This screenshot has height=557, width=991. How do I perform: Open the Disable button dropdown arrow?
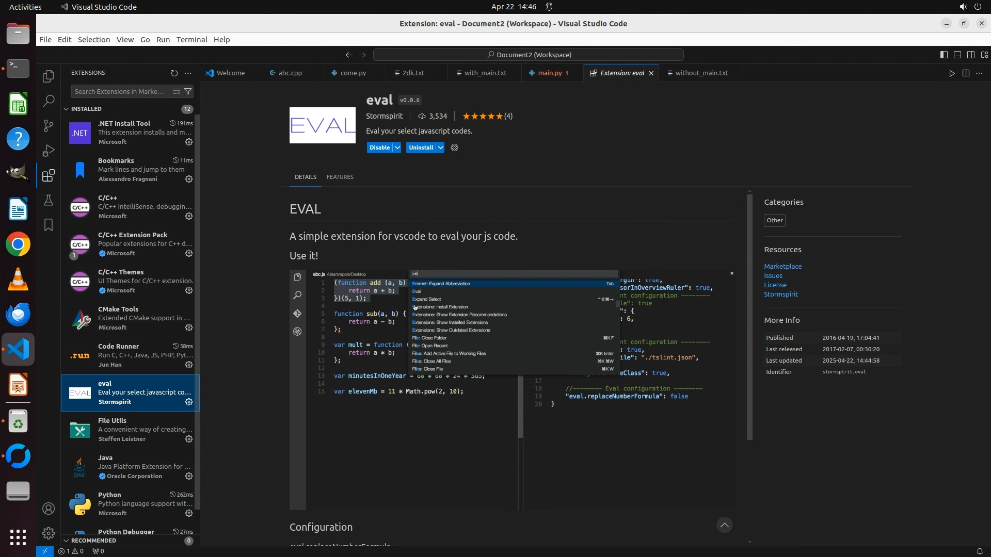397,148
